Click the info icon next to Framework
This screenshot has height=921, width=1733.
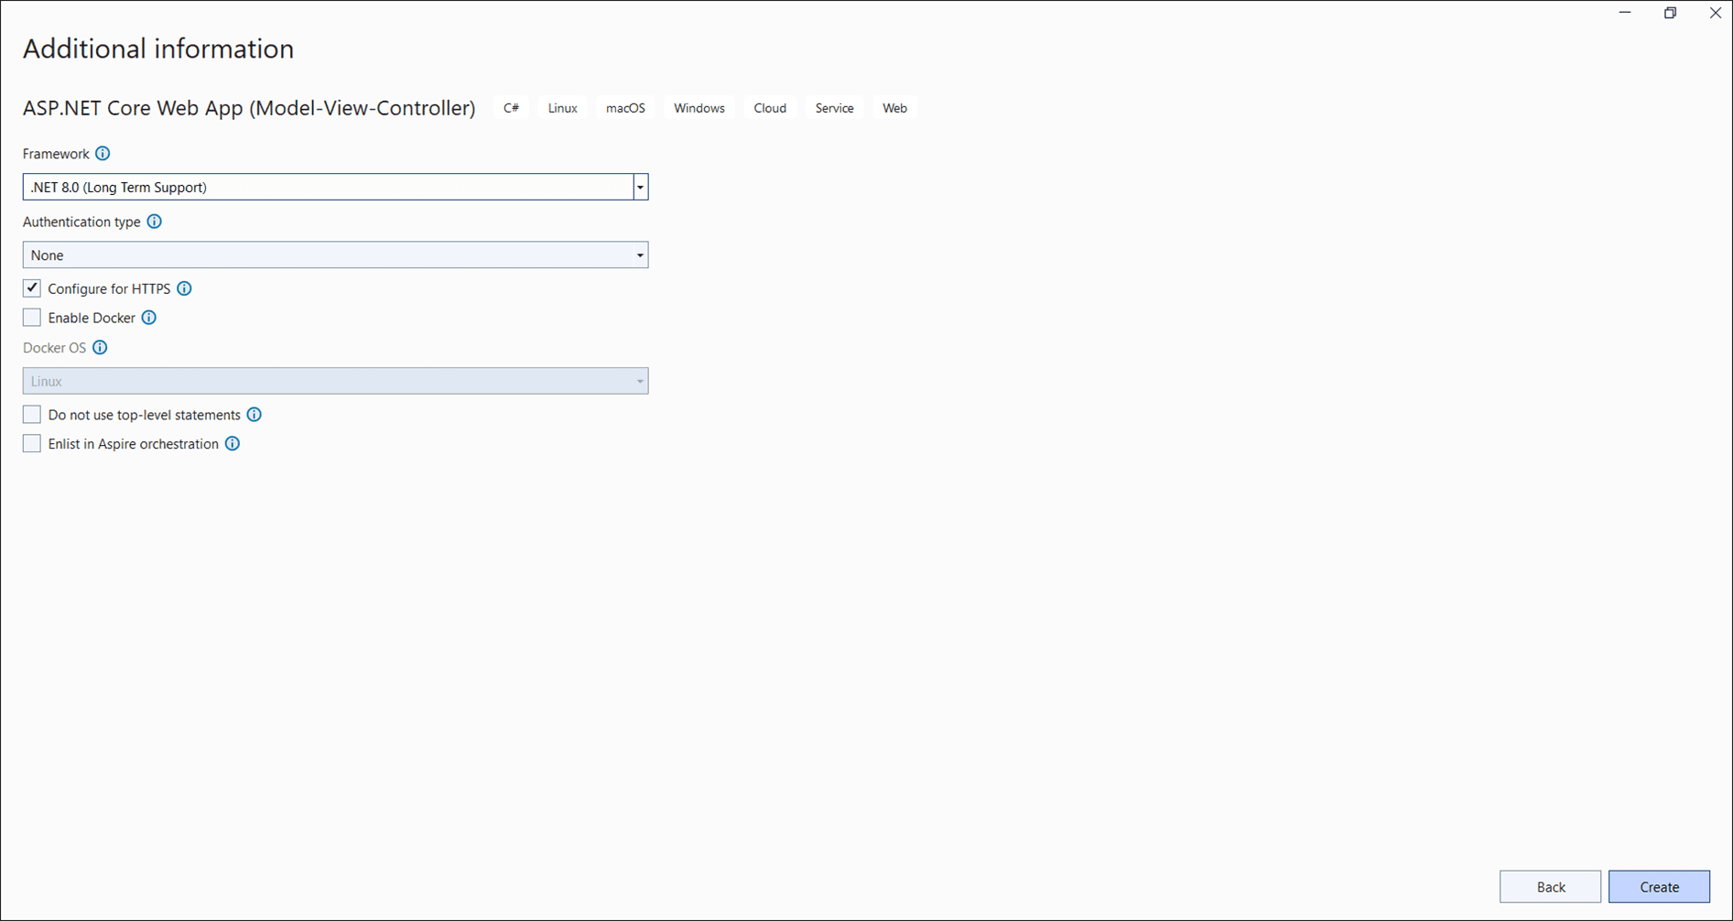pos(103,154)
